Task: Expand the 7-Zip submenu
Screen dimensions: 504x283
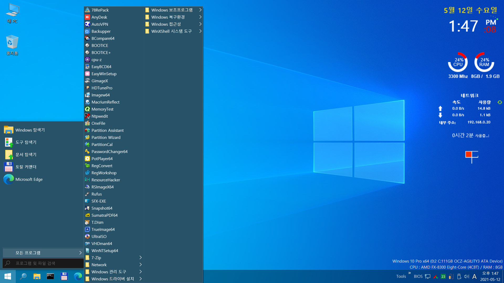Action: (114, 258)
